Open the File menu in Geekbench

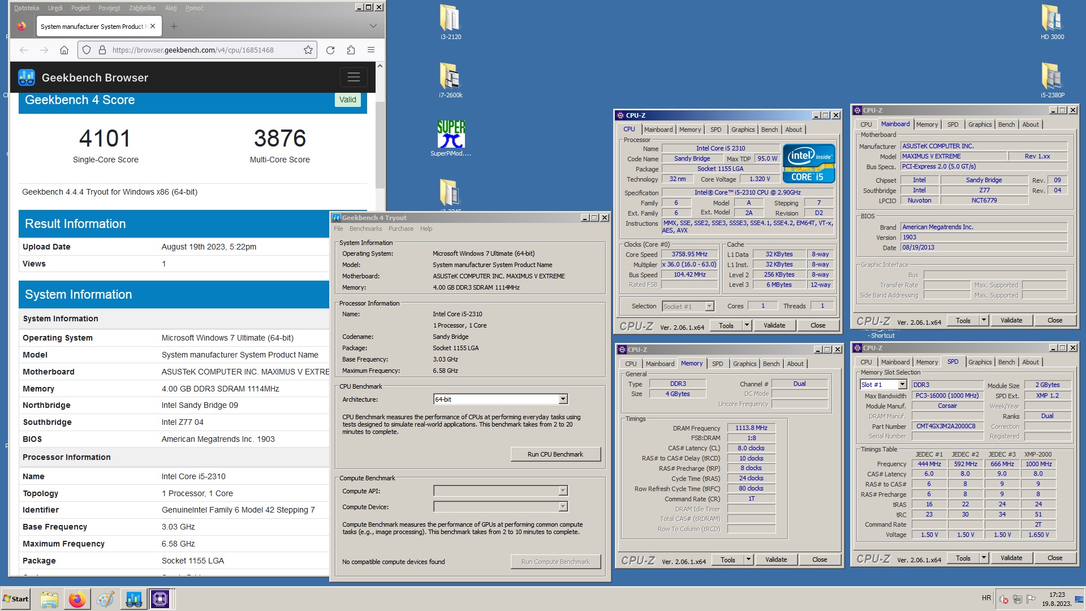(338, 229)
